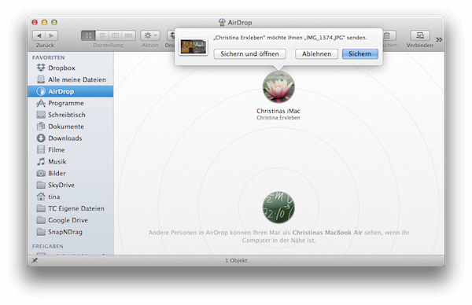Go back with the left arrow button
The height and width of the screenshot is (305, 472).
click(39, 35)
